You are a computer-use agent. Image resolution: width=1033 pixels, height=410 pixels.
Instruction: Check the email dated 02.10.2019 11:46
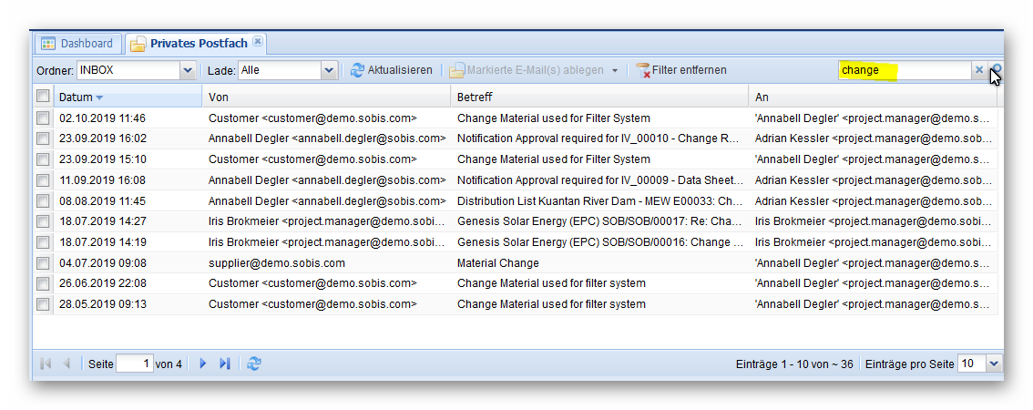43,118
